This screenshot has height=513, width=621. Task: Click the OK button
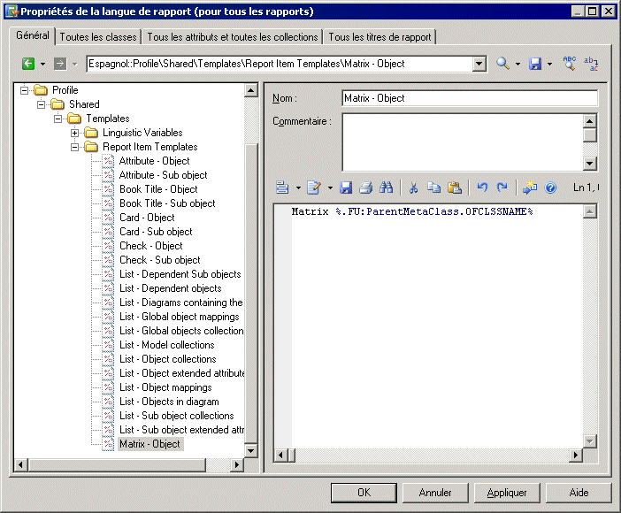pyautogui.click(x=364, y=493)
